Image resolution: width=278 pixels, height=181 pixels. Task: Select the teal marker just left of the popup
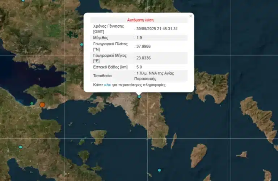point(81,44)
